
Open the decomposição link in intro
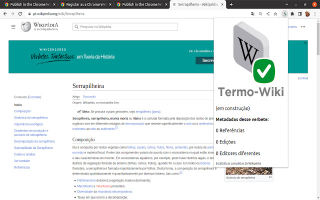pyautogui.click(x=134, y=124)
